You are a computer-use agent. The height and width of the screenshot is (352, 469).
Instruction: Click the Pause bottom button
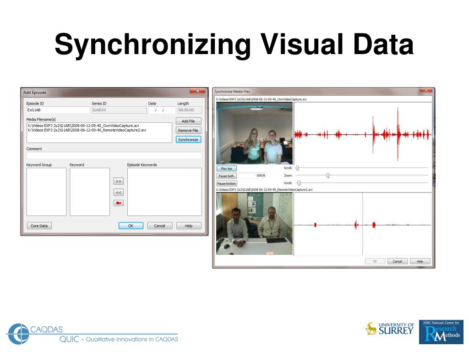(227, 183)
